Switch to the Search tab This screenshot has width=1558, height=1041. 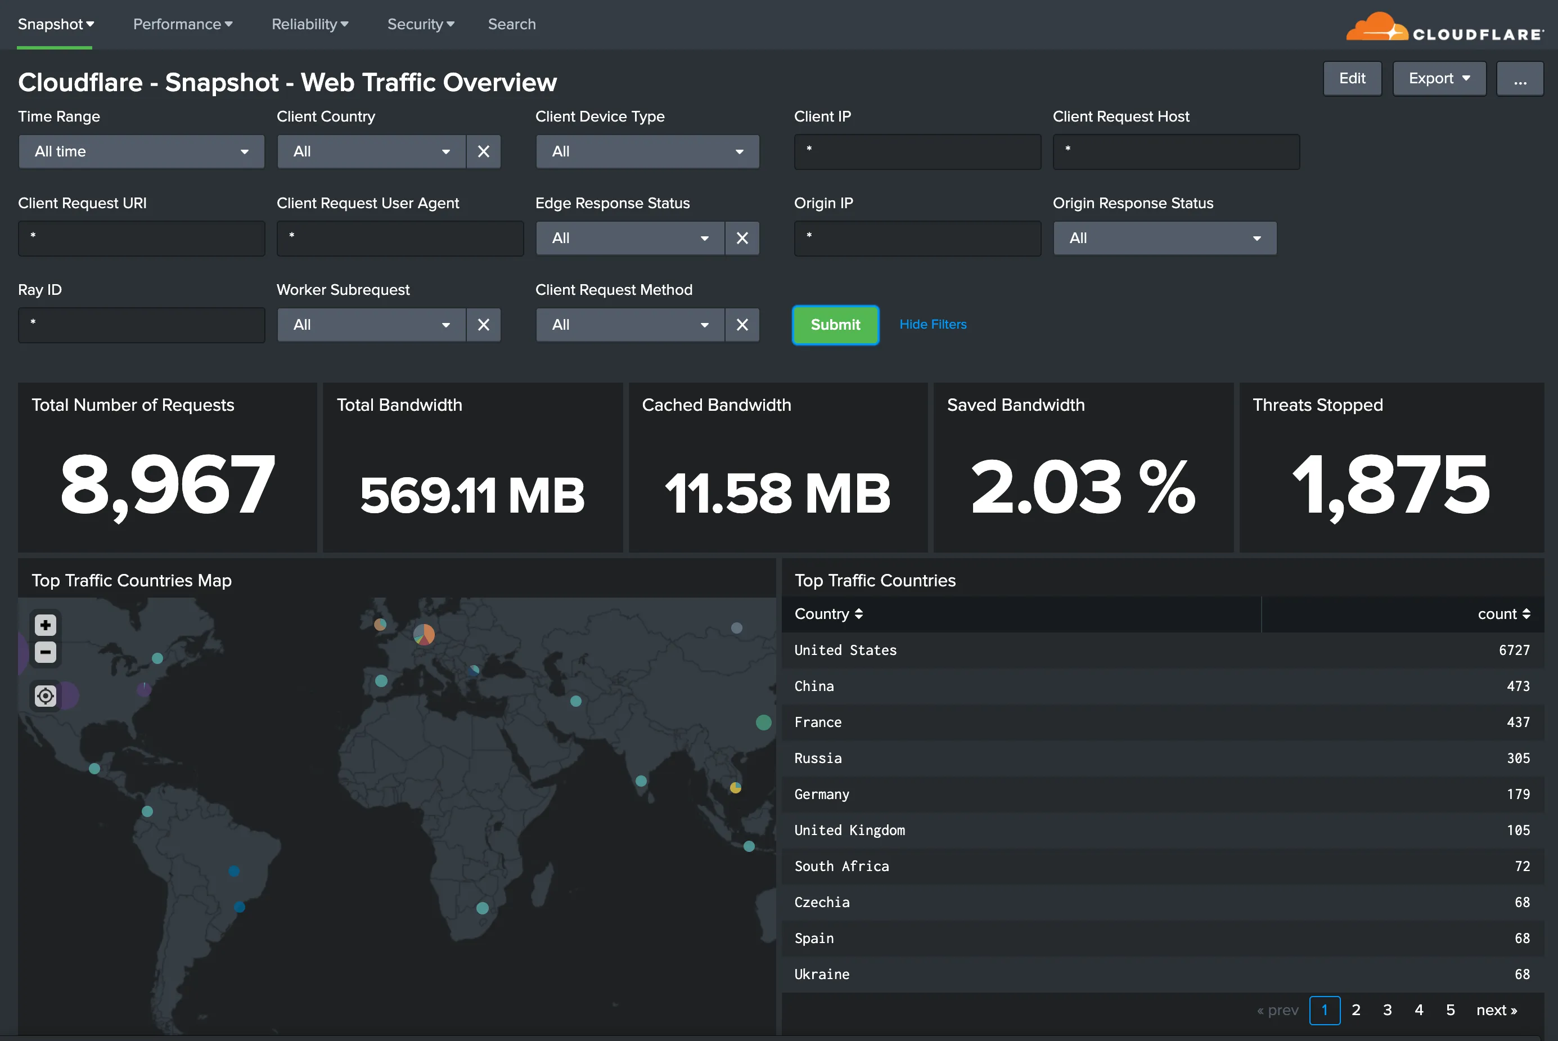[512, 24]
